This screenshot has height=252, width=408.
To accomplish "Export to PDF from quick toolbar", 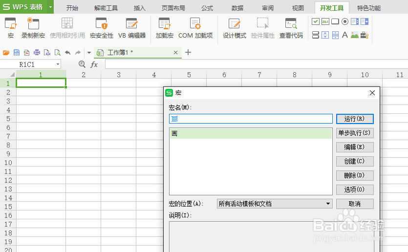I will coord(26,53).
